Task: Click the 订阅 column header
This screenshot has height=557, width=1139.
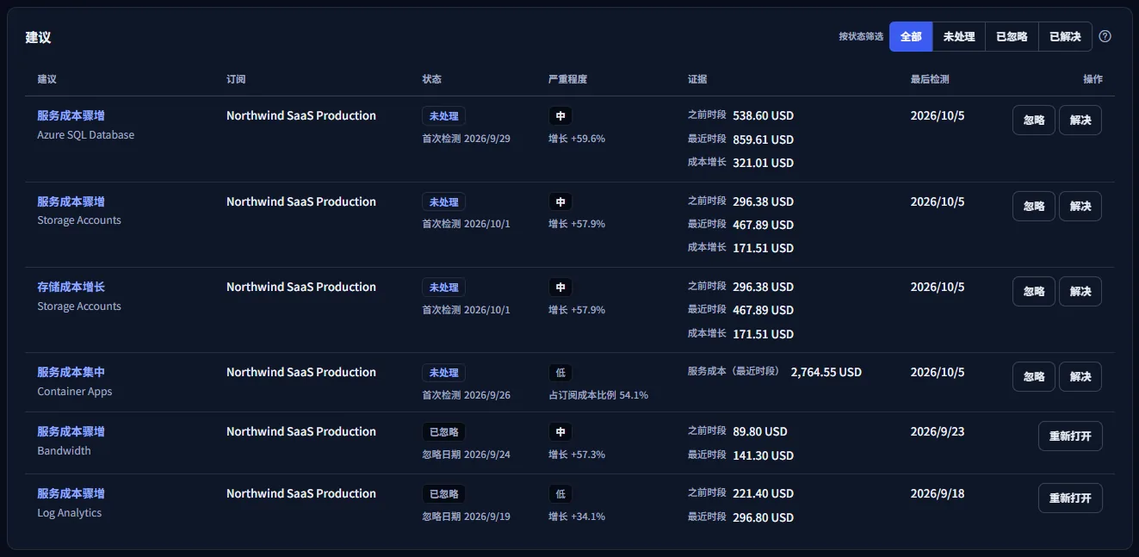Action: [x=236, y=79]
